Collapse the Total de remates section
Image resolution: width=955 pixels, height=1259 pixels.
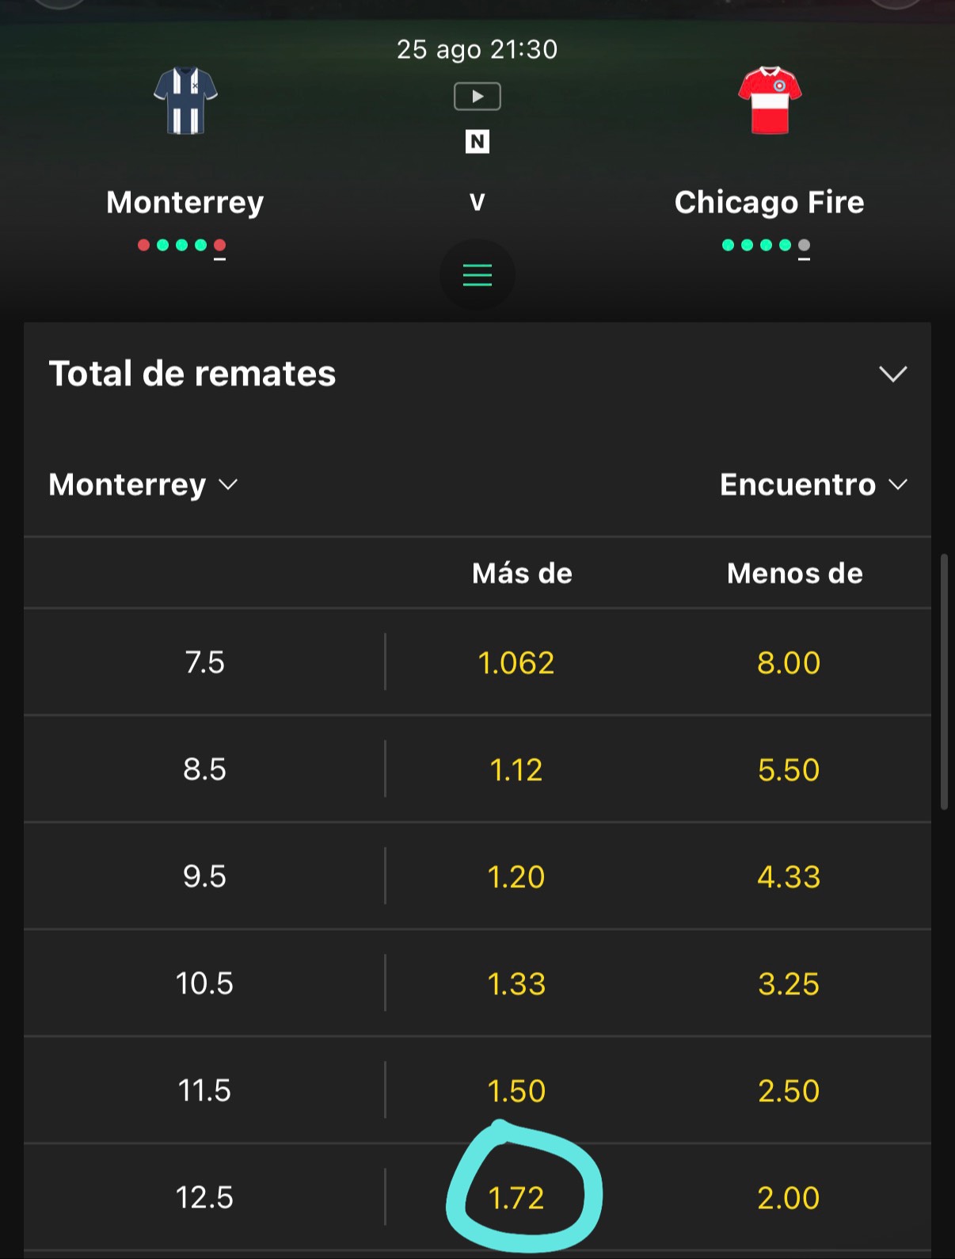click(892, 374)
